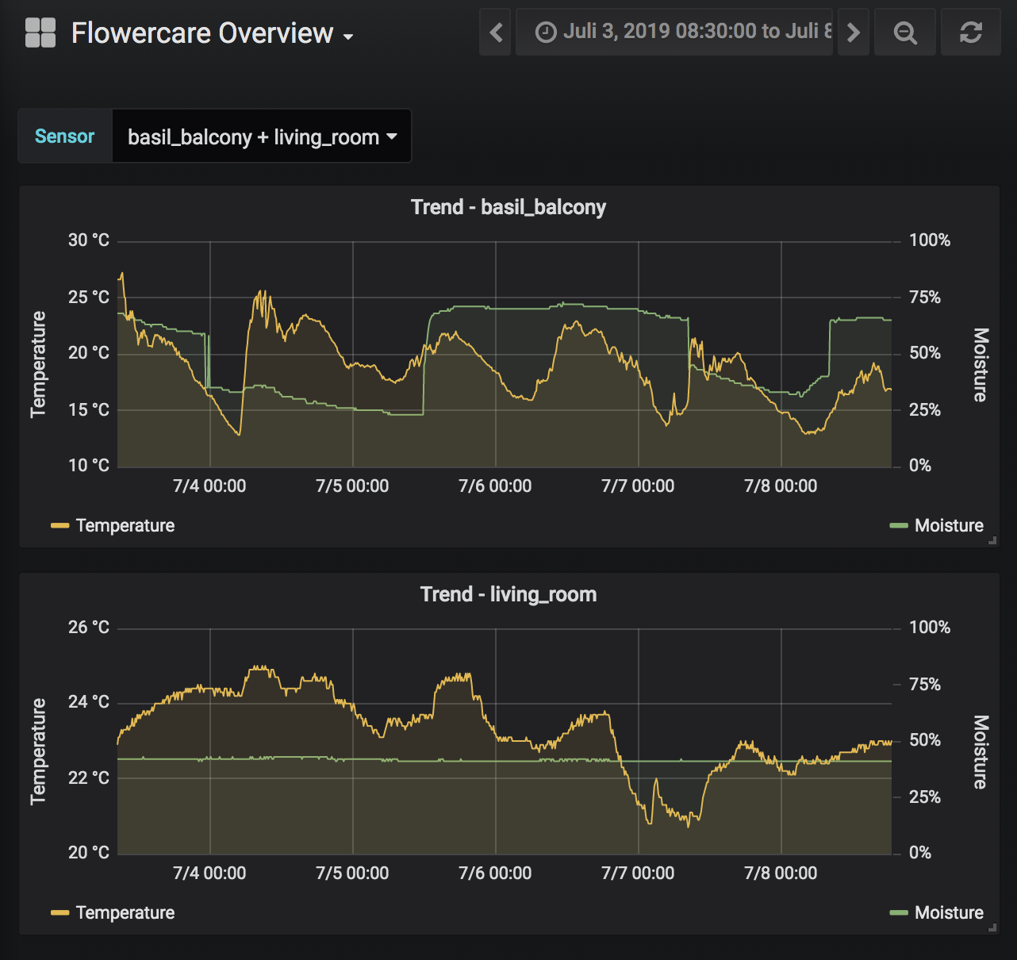Viewport: 1017px width, 960px height.
Task: Expand the Sensor variable dropdown
Action: pos(262,136)
